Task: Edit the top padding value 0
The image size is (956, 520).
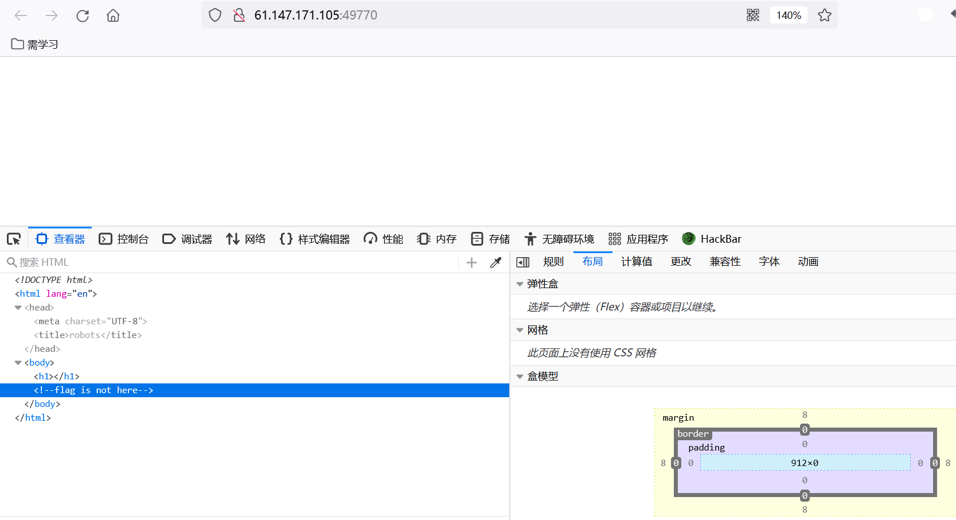Action: (x=805, y=444)
